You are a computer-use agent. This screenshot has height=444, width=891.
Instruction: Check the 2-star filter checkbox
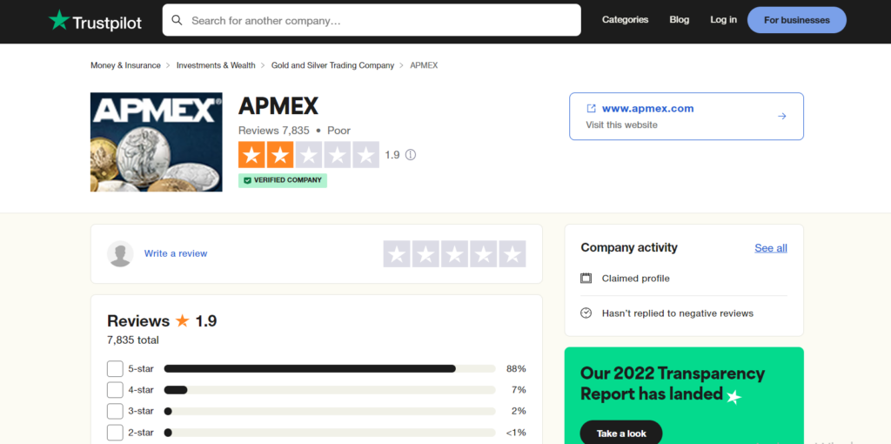[x=115, y=432]
